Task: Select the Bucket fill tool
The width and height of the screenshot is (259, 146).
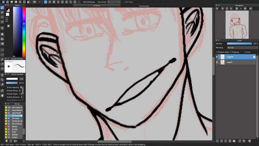Action: (2, 39)
